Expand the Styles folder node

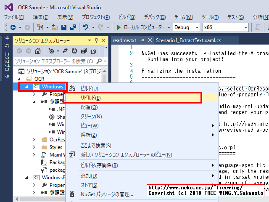pyautogui.click(x=34, y=147)
